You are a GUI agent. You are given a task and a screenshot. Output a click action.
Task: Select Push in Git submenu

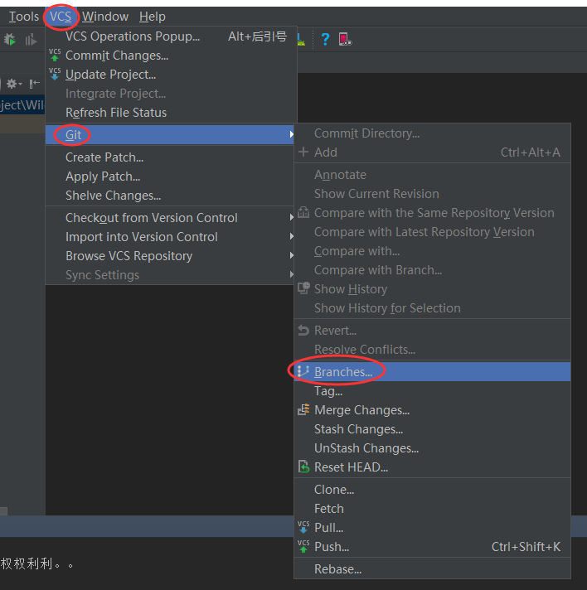(x=432, y=547)
